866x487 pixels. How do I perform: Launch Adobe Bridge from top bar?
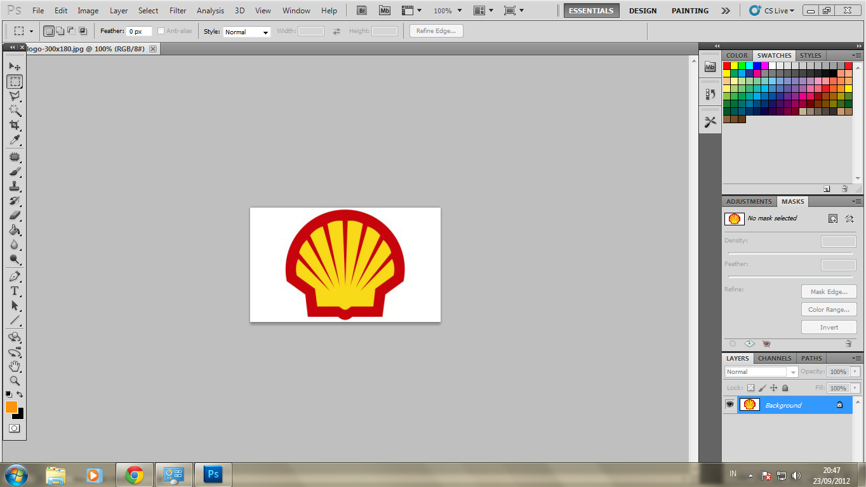(x=361, y=10)
